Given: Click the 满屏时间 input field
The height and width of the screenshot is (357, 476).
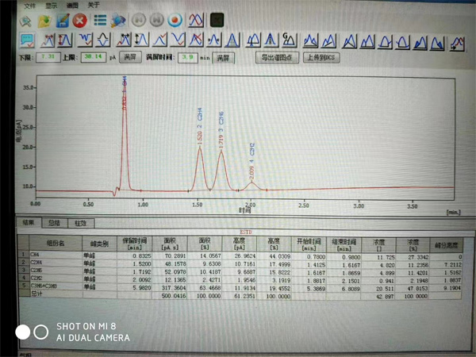Looking at the screenshot, I should point(187,58).
